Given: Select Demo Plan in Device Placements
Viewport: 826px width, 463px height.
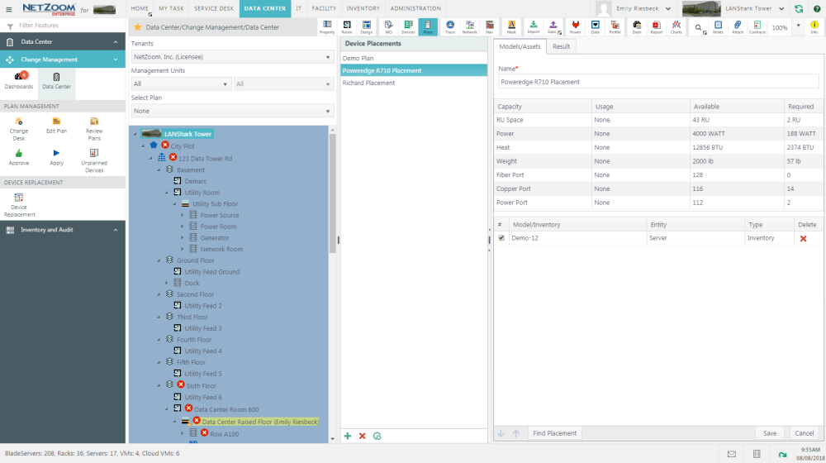Looking at the screenshot, I should [x=414, y=59].
